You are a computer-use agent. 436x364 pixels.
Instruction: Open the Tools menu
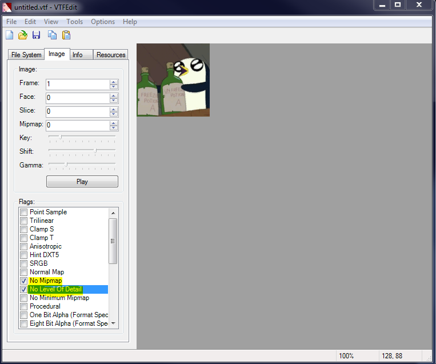tap(74, 22)
